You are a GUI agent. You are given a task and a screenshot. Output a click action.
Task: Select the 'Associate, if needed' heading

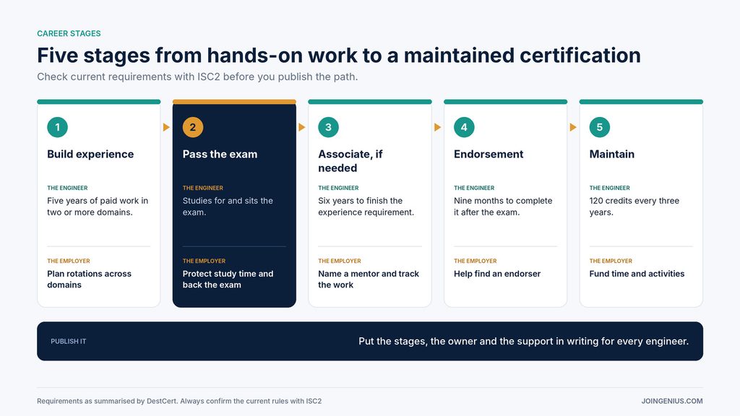pos(350,161)
